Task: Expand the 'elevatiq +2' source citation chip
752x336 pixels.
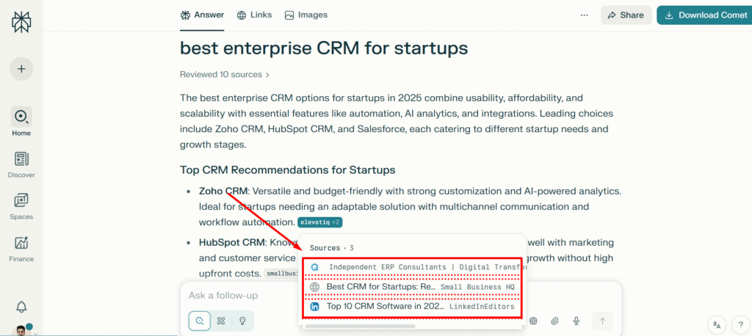Action: [320, 222]
